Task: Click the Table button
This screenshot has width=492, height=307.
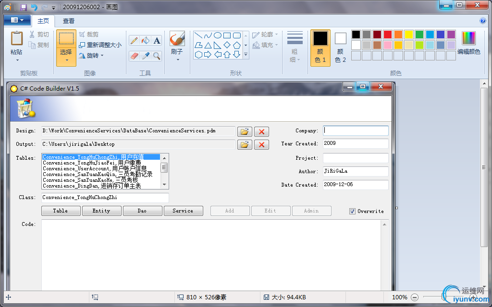Action: point(61,211)
